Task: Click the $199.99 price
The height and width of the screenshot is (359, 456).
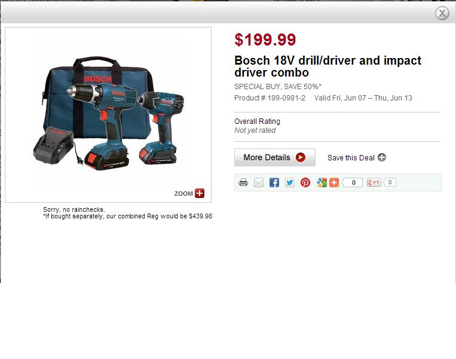Action: 265,39
